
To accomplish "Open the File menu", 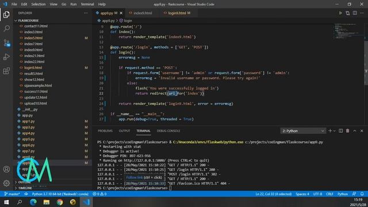I will click(14, 4).
